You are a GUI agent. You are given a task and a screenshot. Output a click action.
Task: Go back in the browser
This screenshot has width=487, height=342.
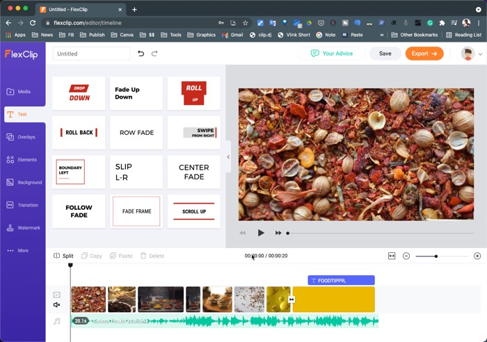pyautogui.click(x=8, y=23)
